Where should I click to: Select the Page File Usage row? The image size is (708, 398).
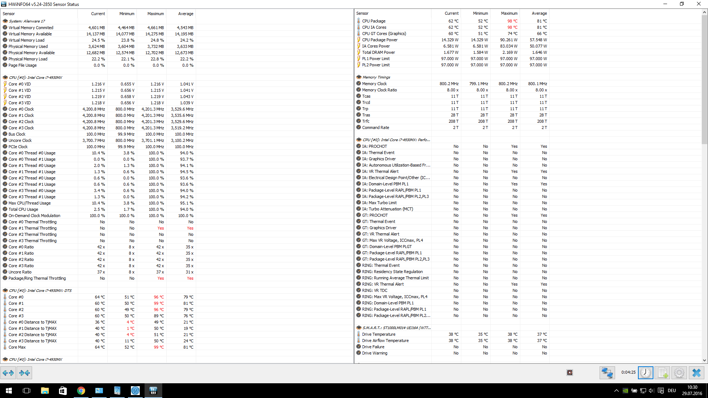98,65
